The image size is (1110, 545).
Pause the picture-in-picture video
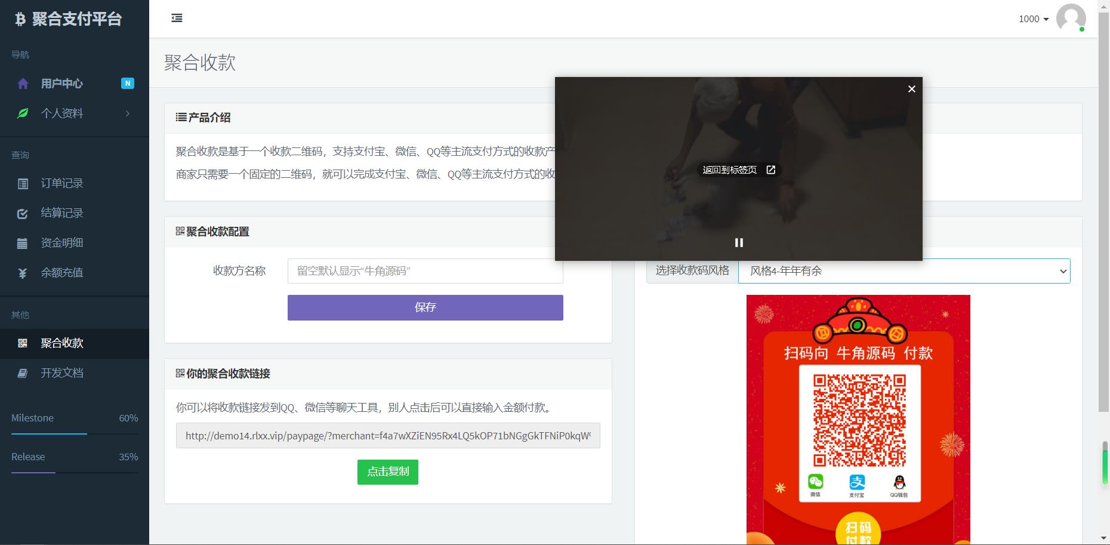[x=739, y=242]
